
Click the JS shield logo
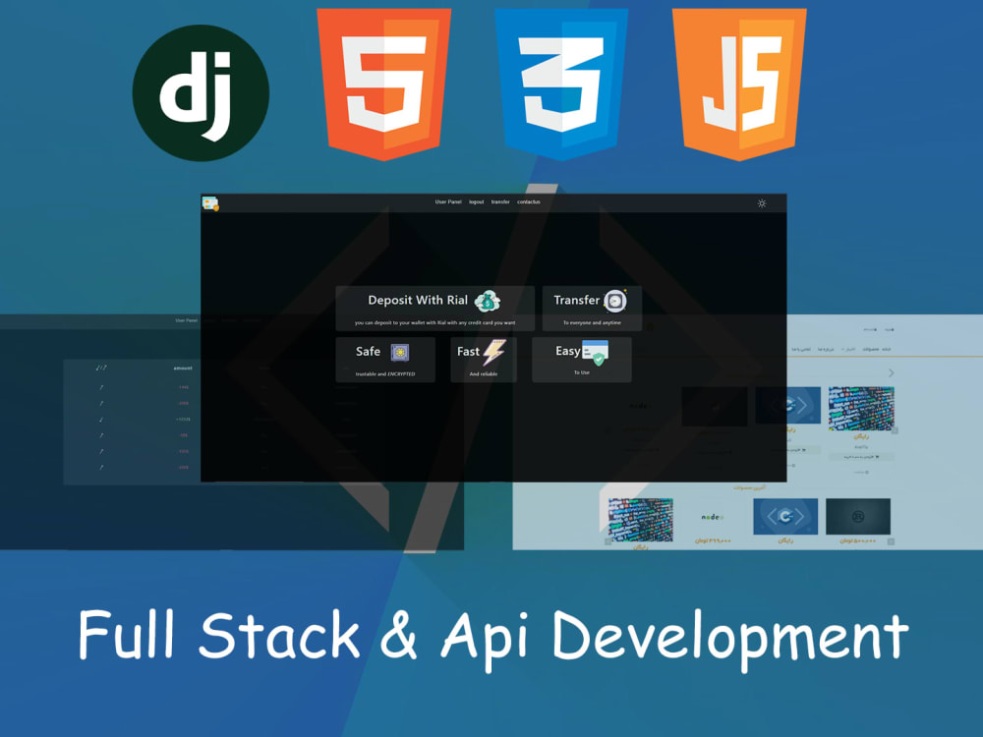point(739,84)
